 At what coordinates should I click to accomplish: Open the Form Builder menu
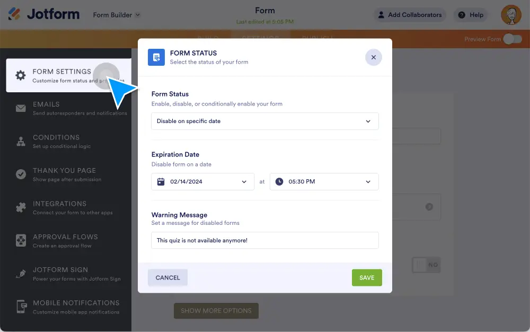(x=117, y=15)
